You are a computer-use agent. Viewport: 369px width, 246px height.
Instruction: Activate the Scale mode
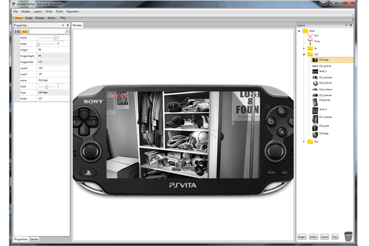click(29, 18)
